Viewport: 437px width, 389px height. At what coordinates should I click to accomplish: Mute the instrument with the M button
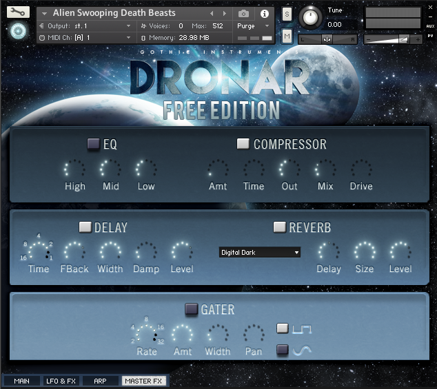(x=287, y=36)
